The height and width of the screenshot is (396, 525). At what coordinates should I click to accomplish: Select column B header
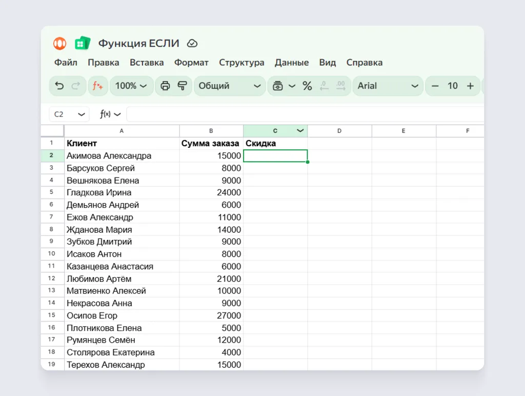pyautogui.click(x=211, y=130)
